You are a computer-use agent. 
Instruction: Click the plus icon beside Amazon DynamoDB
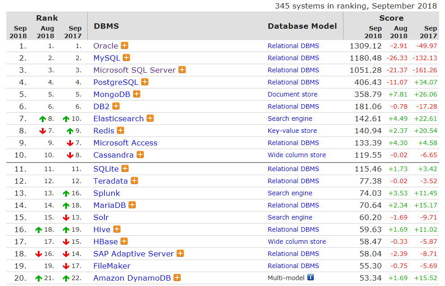[177, 278]
